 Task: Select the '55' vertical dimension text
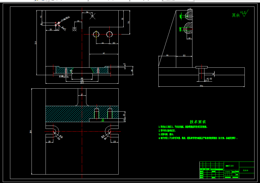(122, 19)
